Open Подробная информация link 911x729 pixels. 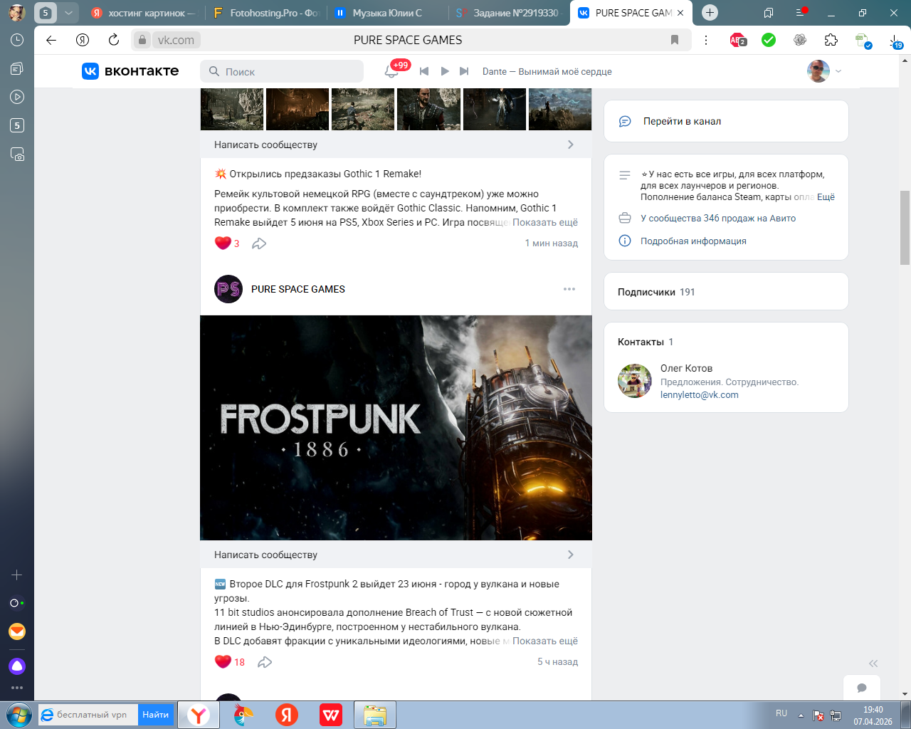[x=693, y=241]
